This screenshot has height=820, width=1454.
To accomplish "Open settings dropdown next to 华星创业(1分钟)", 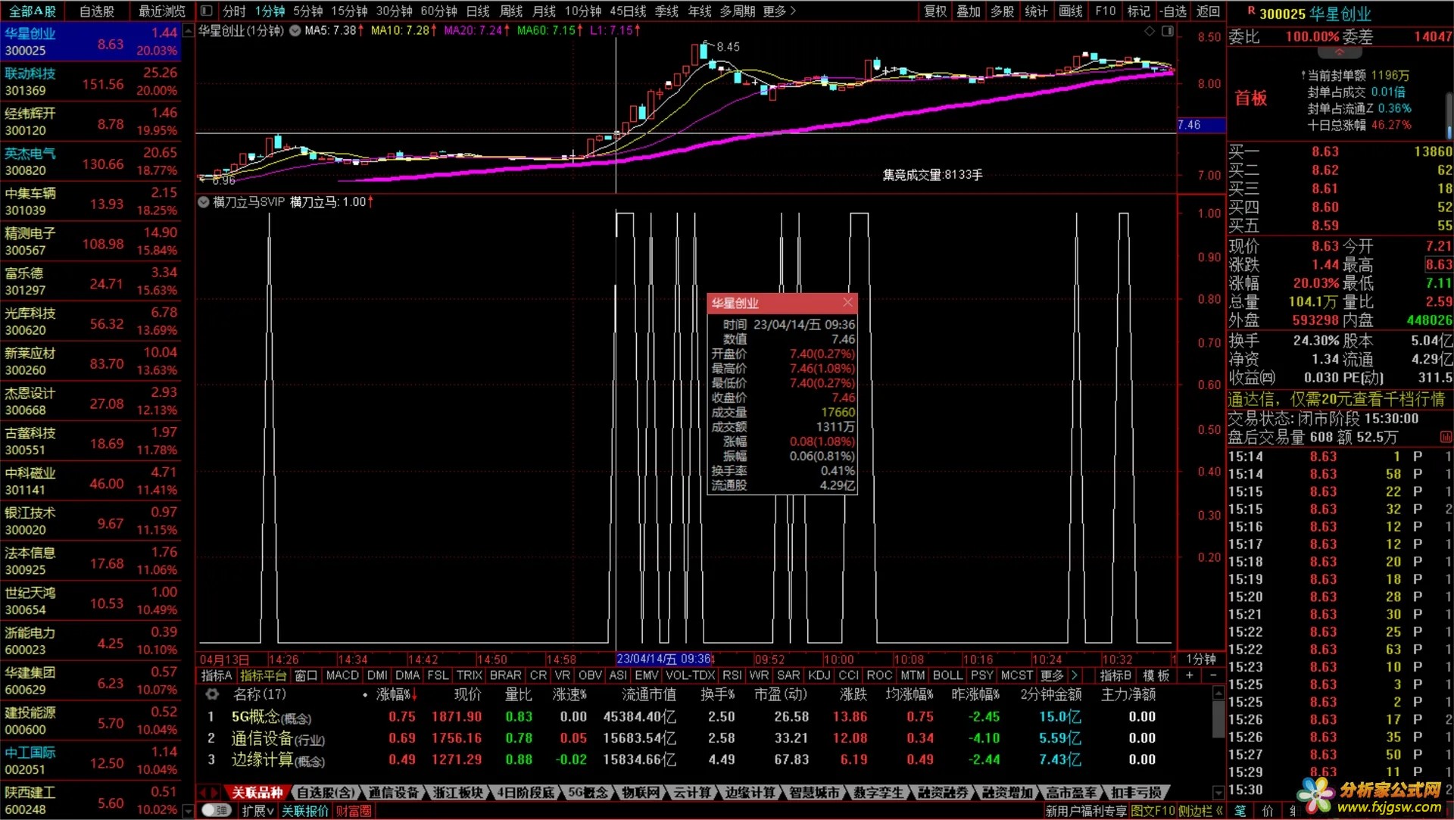I will pyautogui.click(x=295, y=31).
